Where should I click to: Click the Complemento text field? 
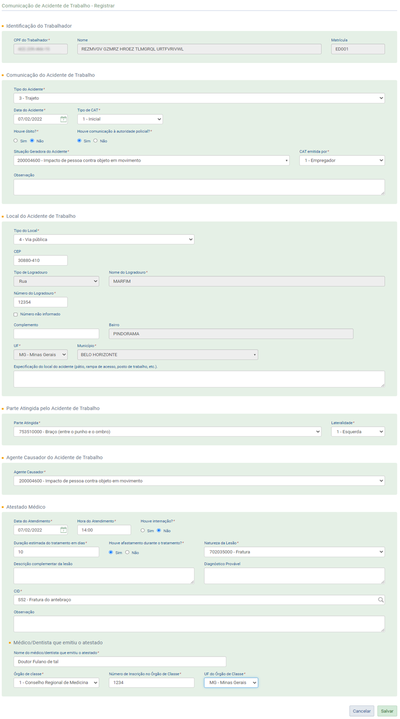tap(56, 334)
